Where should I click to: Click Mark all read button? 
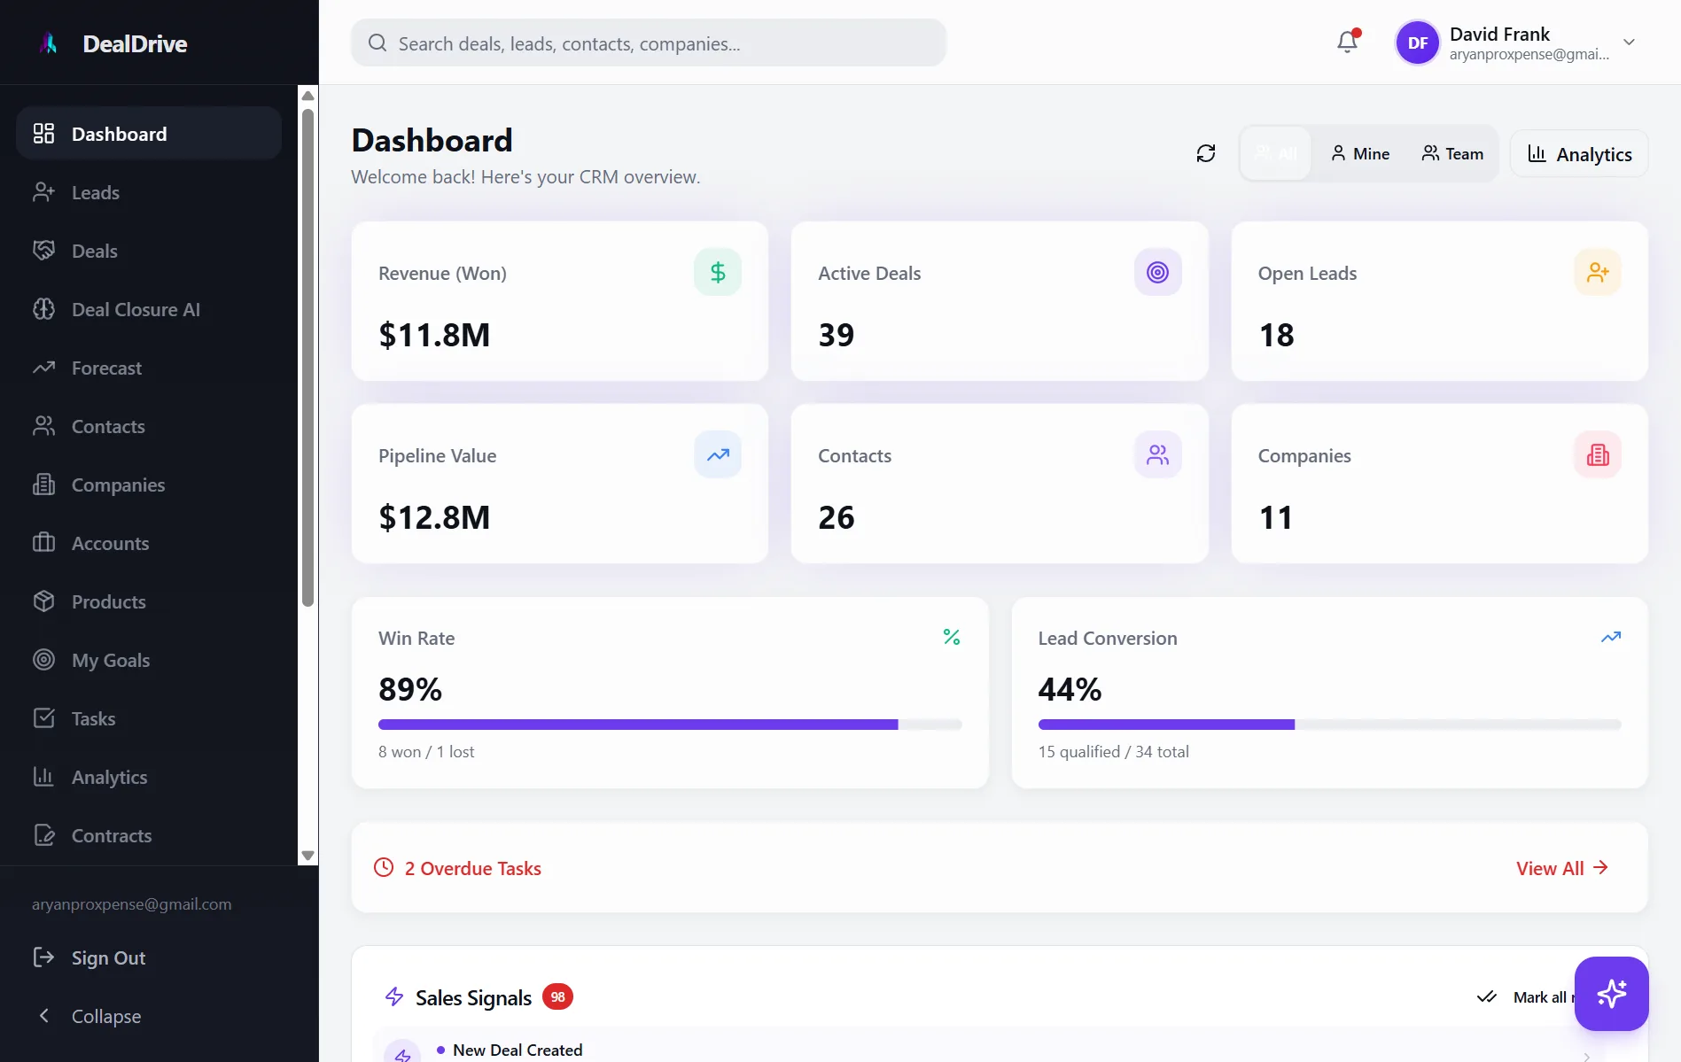click(x=1525, y=996)
